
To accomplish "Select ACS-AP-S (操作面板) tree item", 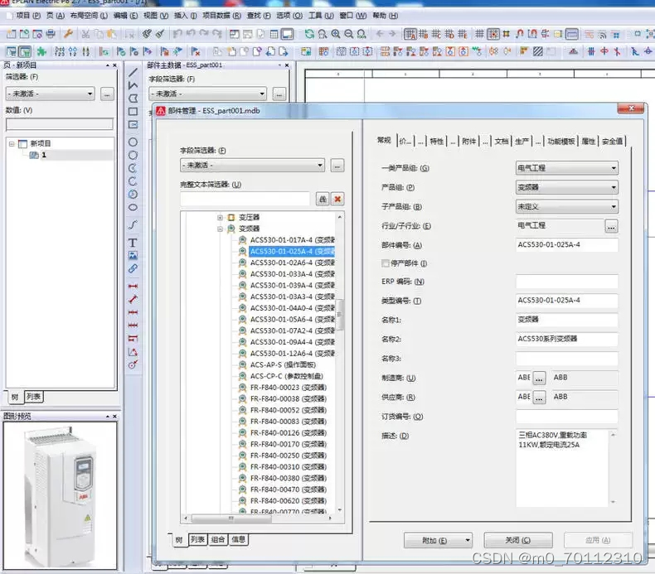I will click(283, 364).
